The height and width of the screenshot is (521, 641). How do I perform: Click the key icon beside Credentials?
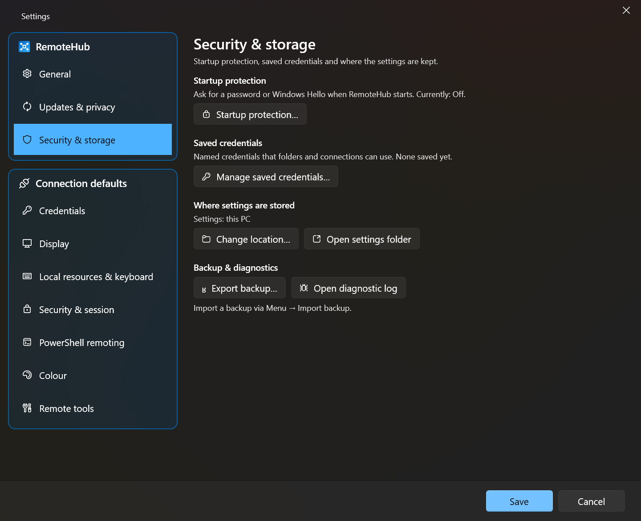point(27,211)
